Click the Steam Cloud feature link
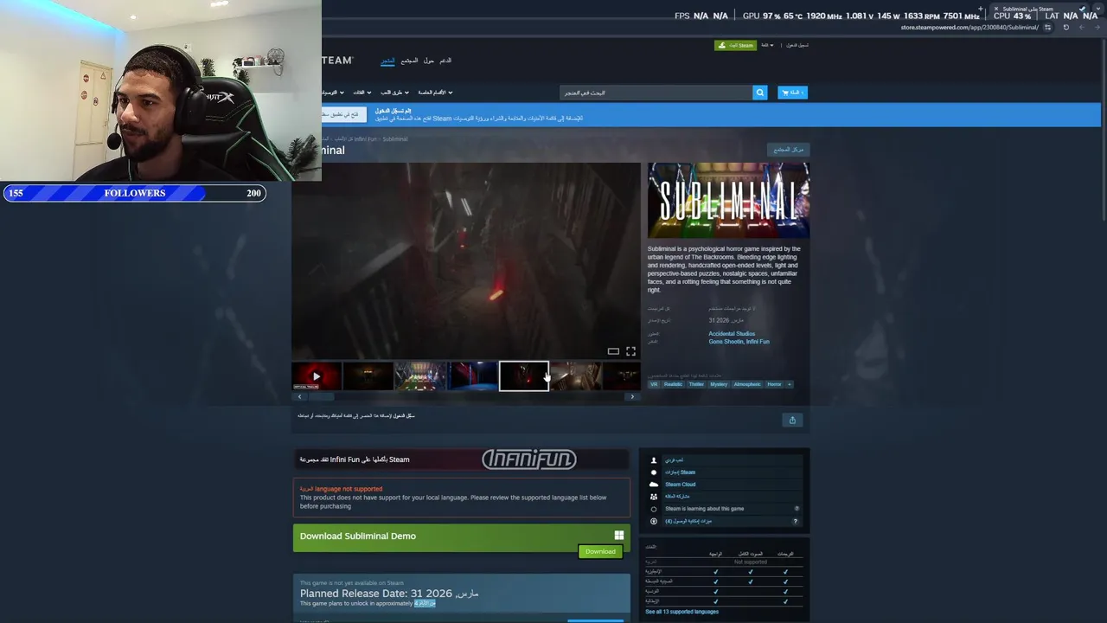 tap(680, 485)
